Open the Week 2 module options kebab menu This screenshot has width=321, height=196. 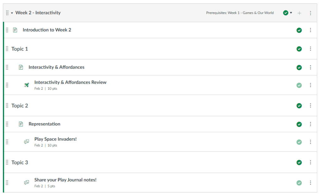(x=310, y=13)
